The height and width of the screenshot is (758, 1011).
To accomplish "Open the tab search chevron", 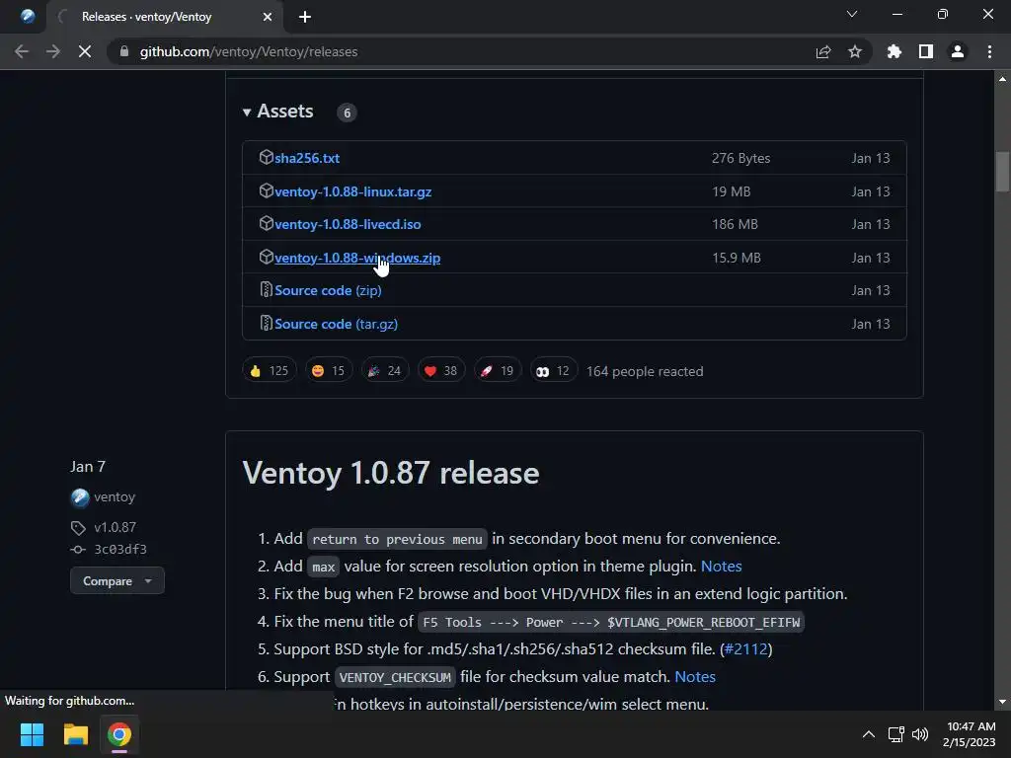I will (x=852, y=14).
